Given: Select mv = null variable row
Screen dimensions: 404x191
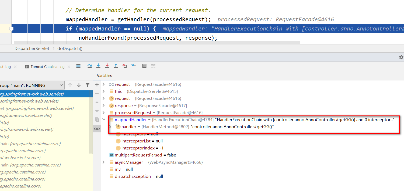Looking at the screenshot, I should coord(121,169).
